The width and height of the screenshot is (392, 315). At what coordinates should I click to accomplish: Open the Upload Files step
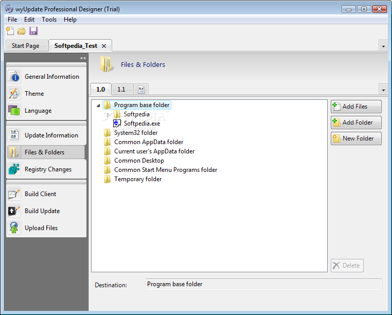46,228
